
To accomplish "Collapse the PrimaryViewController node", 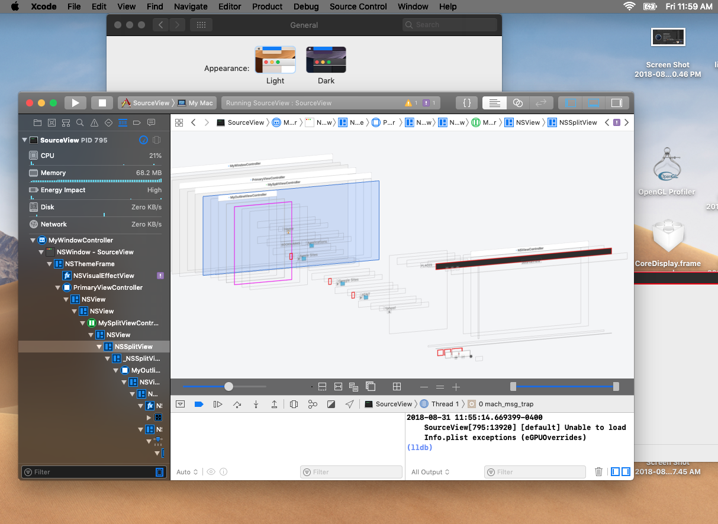I will (x=57, y=287).
